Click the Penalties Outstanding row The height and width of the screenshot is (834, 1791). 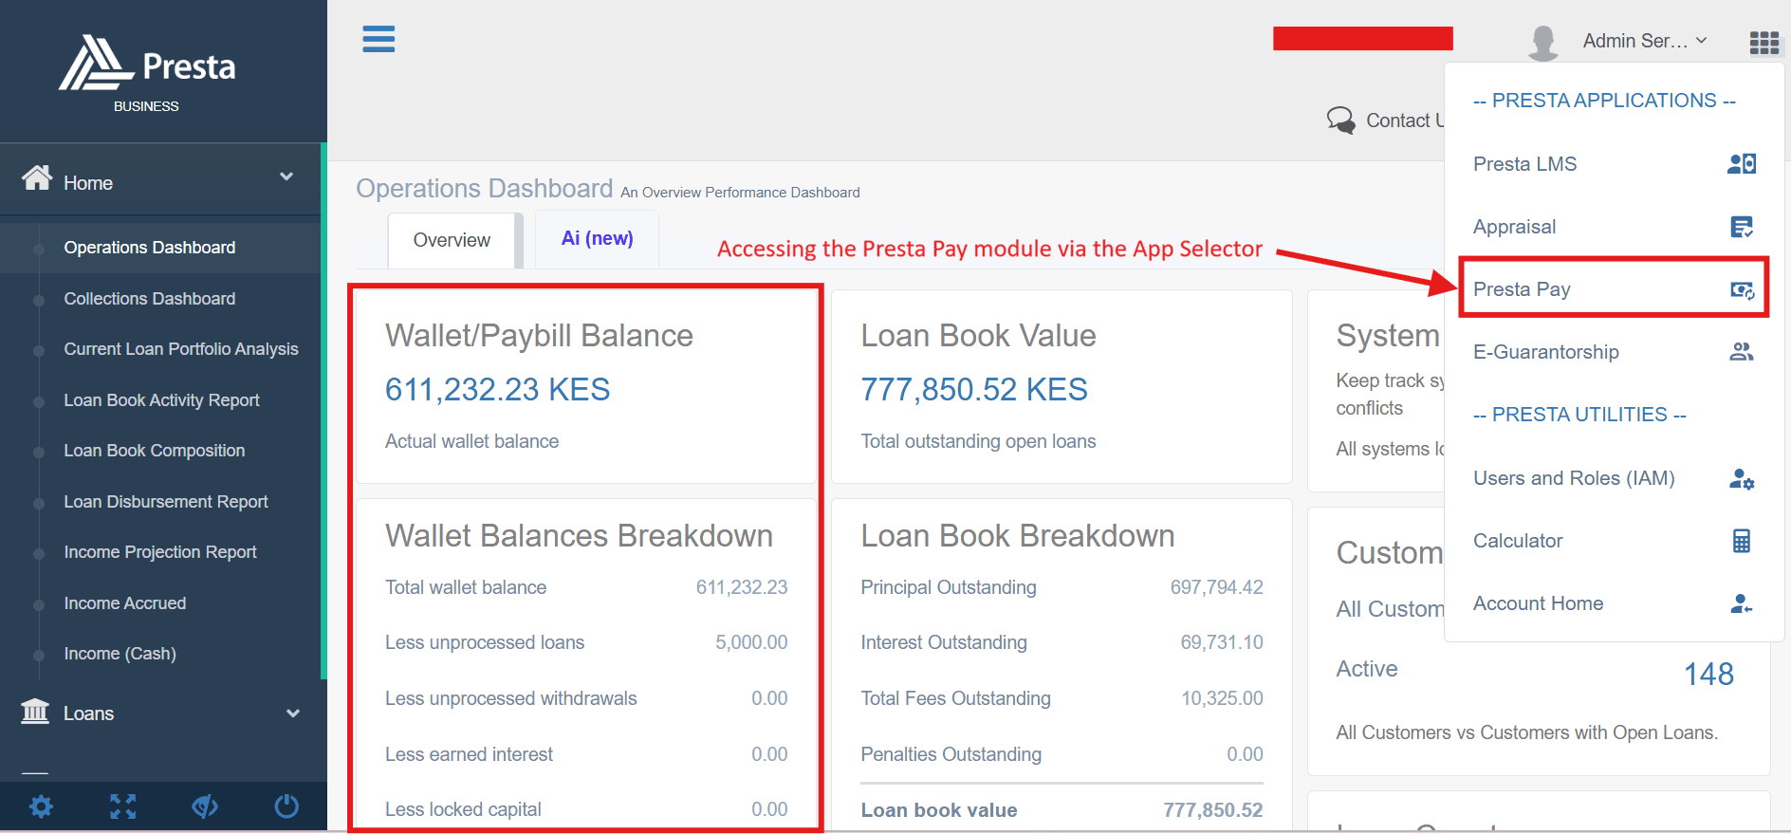[1062, 754]
